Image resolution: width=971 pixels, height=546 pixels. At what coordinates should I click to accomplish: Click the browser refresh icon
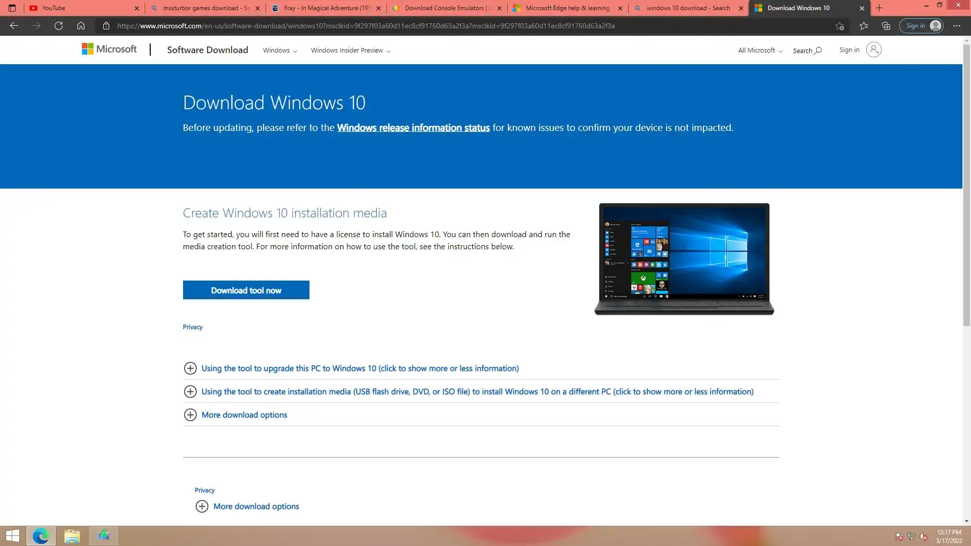59,26
